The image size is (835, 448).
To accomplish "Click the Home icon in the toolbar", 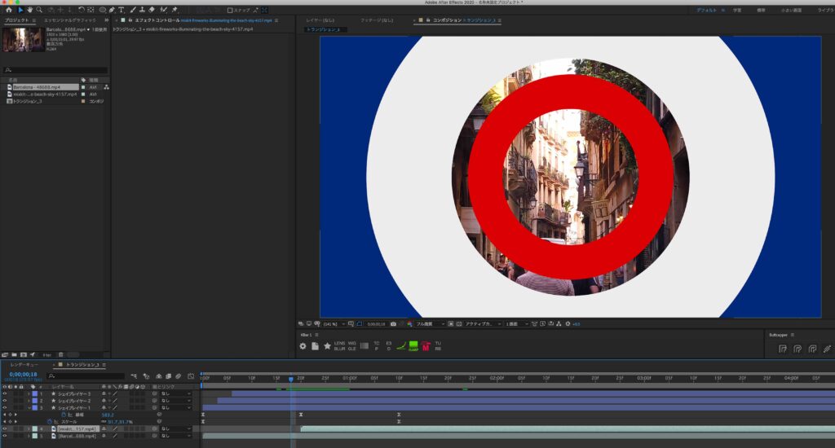I will pyautogui.click(x=8, y=10).
